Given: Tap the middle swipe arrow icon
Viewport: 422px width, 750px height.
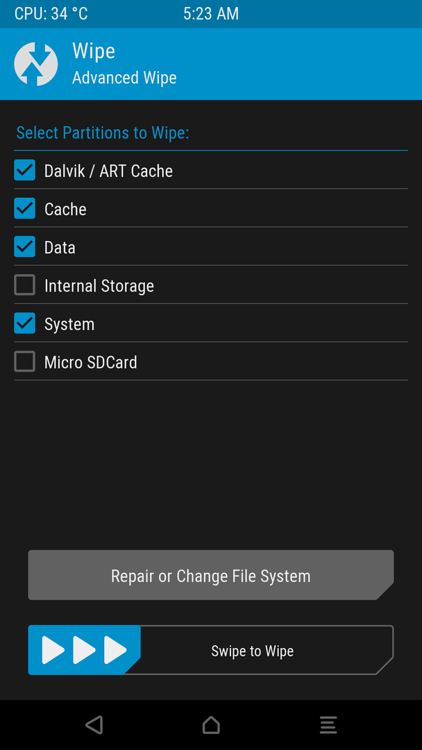Looking at the screenshot, I should (x=84, y=650).
